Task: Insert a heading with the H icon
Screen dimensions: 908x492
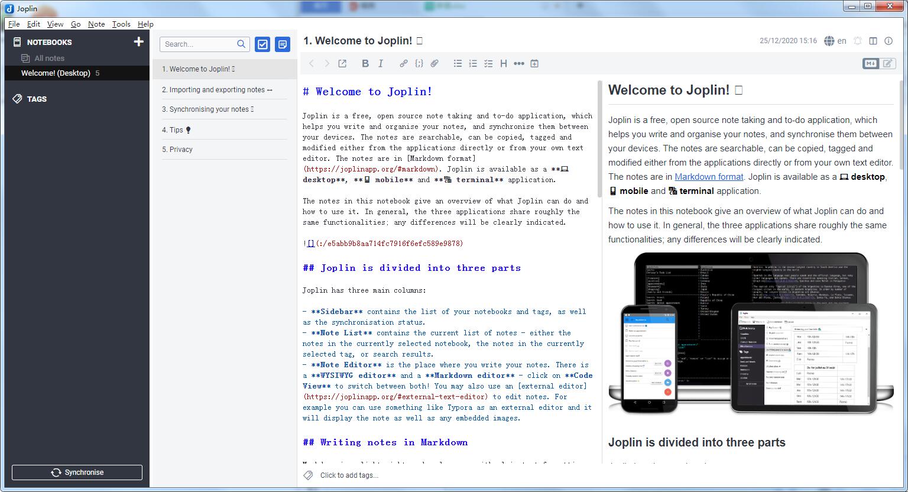Action: coord(504,63)
